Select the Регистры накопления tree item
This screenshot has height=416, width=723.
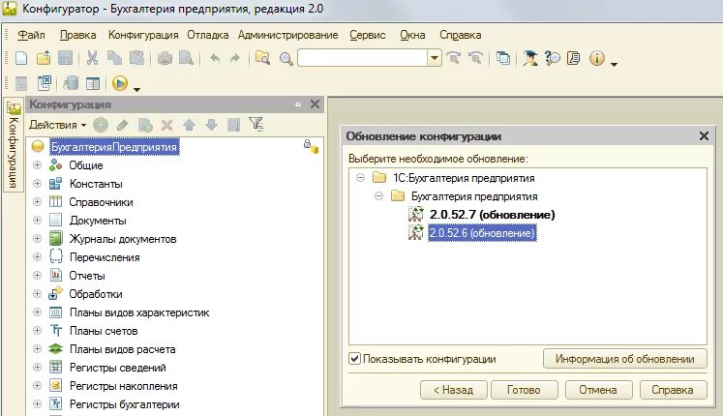(x=124, y=386)
